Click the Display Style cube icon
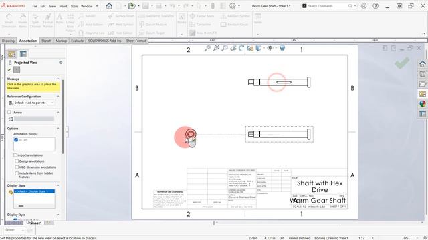 (258, 48)
